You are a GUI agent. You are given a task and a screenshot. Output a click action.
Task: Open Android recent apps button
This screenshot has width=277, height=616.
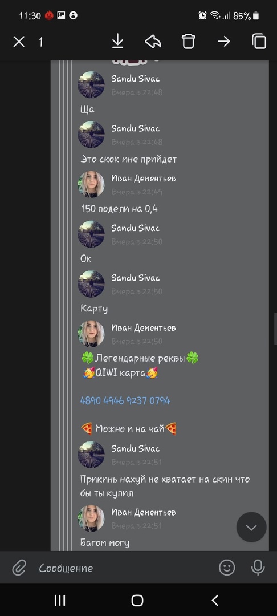(60, 600)
